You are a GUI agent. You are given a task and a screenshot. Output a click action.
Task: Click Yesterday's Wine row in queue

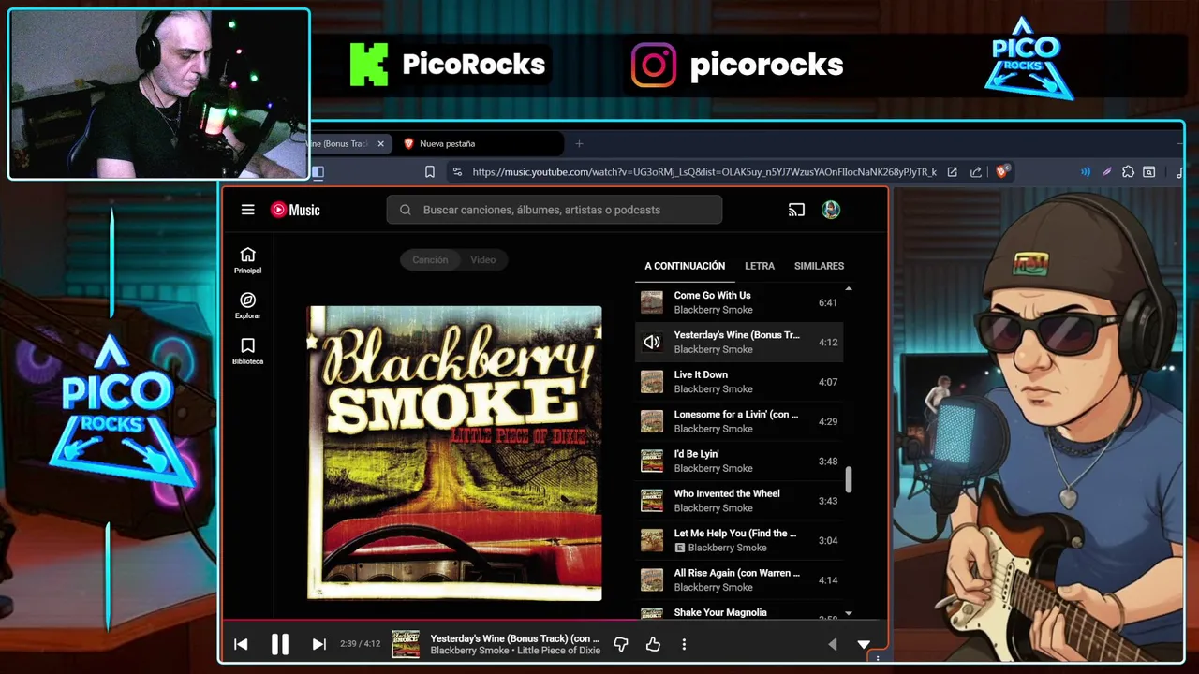739,342
